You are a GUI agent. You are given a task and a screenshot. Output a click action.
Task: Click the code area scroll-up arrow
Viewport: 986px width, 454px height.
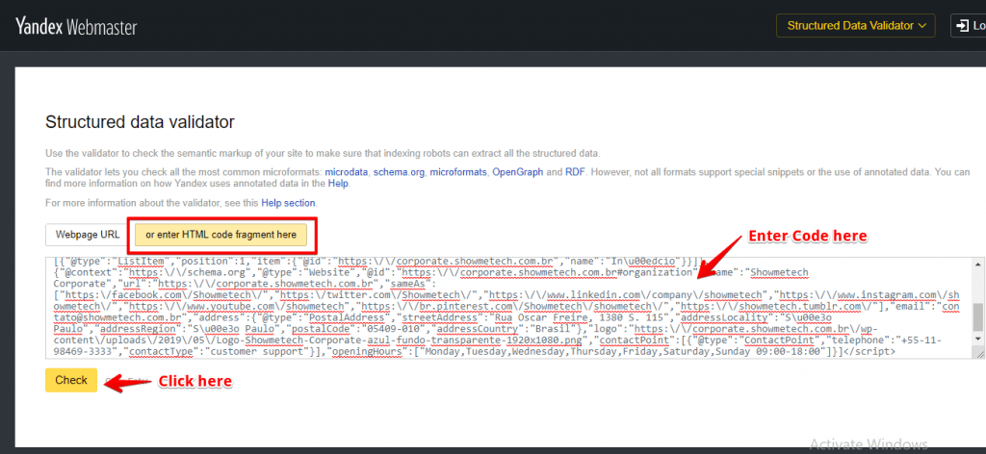click(976, 263)
